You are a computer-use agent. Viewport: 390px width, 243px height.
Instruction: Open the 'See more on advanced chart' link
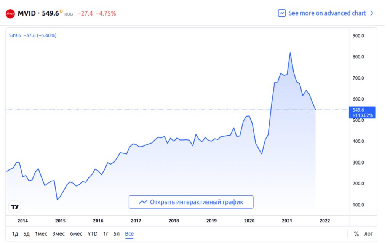click(327, 13)
